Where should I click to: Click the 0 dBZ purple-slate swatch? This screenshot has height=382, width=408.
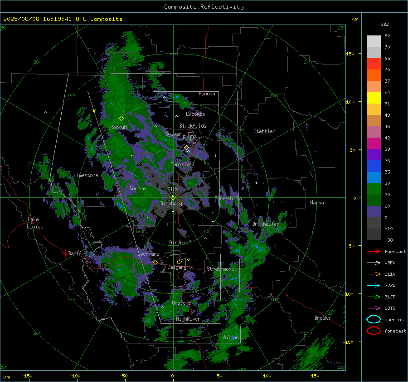click(374, 212)
